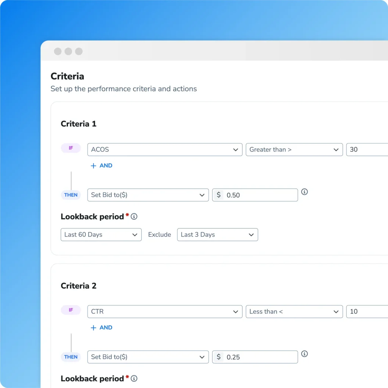Open the Exclude Last 3 Days dropdown
This screenshot has height=388, width=388.
217,235
